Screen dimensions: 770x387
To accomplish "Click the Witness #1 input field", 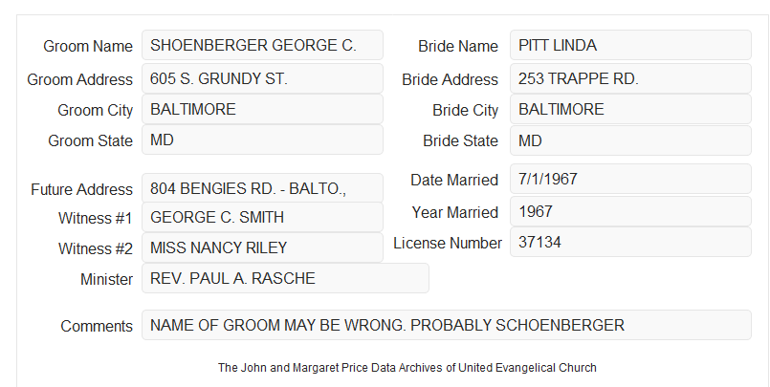I will [x=262, y=217].
